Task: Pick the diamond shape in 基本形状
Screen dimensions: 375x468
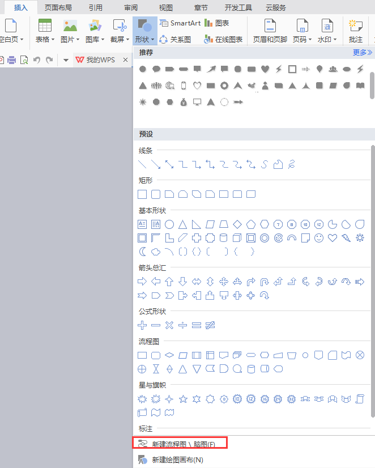Action: point(237,224)
